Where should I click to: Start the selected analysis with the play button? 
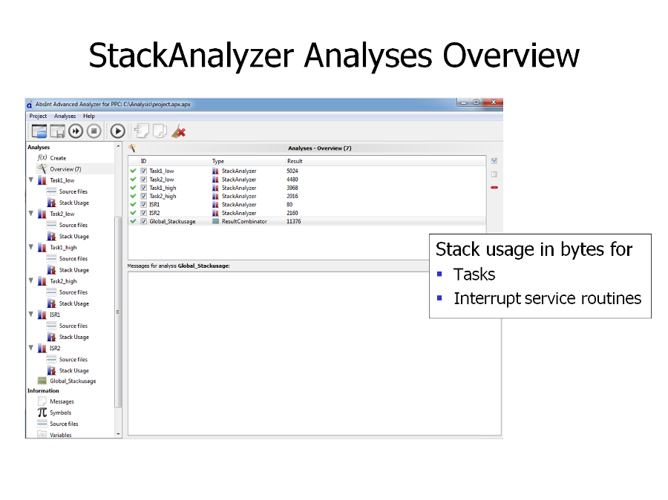click(117, 131)
